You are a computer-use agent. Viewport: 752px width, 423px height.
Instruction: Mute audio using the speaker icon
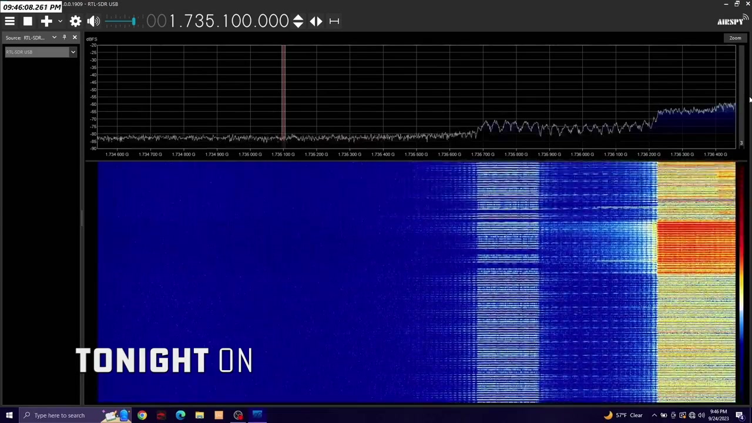pyautogui.click(x=93, y=21)
